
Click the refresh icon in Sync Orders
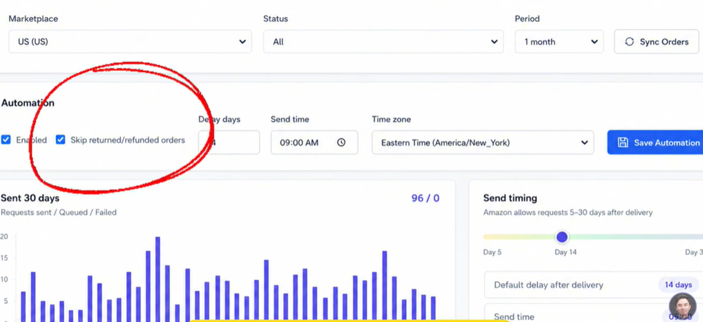coord(630,42)
